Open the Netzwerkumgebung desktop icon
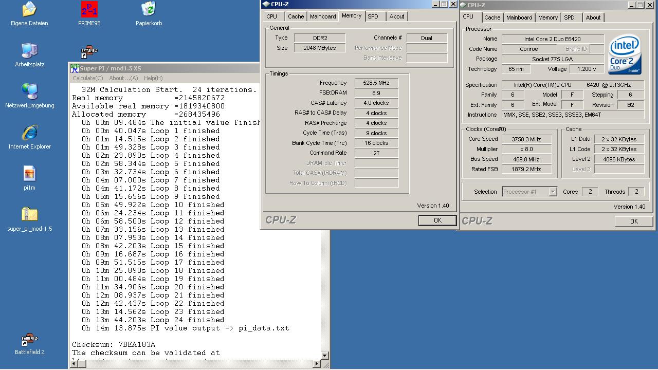 tap(29, 91)
